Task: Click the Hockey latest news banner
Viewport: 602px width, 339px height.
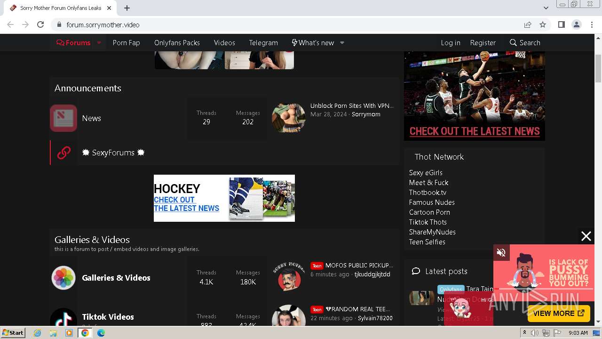Action: [224, 198]
